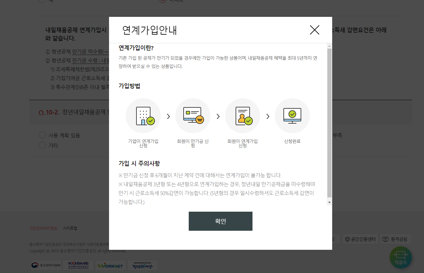Click the 연계가입이란? heading
Viewport: 424px width, 273px height.
tap(136, 48)
